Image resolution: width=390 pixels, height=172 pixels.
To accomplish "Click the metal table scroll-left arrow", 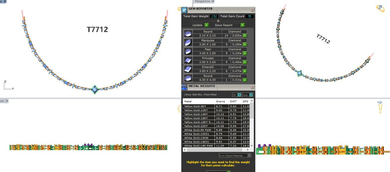I will (185, 149).
